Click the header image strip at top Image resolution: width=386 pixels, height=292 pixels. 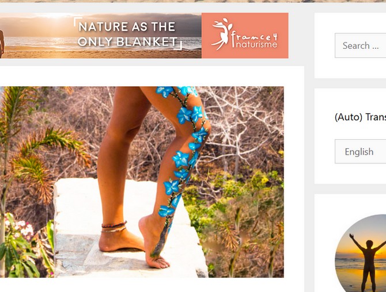193,1
